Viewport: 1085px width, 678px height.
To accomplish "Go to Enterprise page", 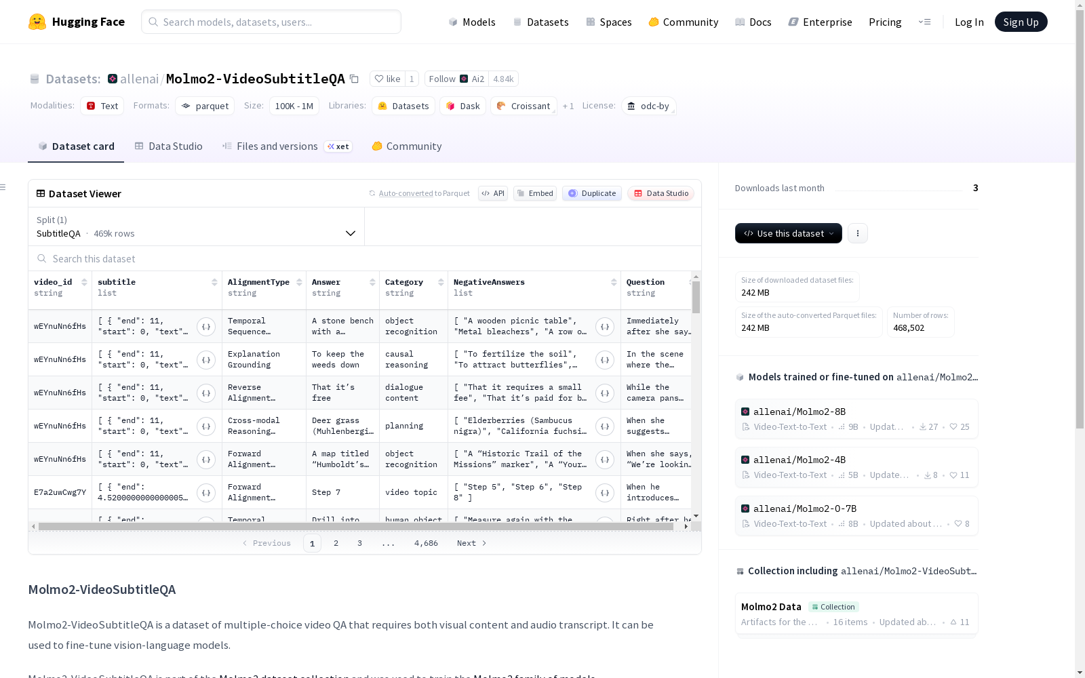I will (821, 22).
